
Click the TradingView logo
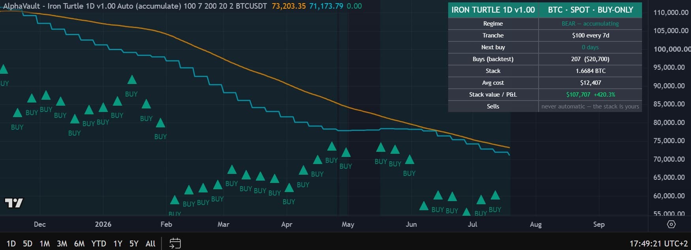(x=14, y=203)
